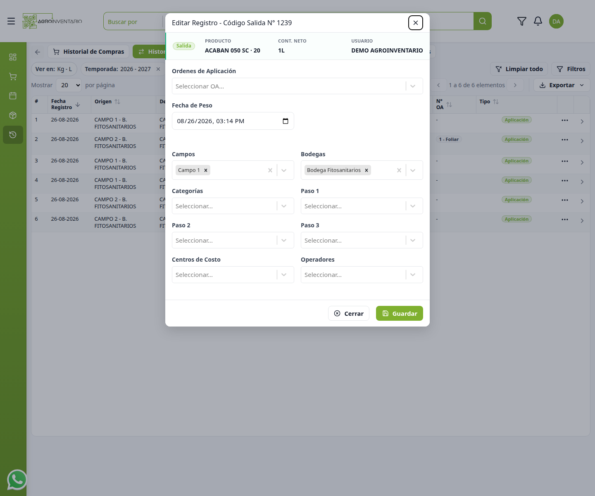Open the Centros de Costo dropdown
This screenshot has width=595, height=496.
click(x=233, y=274)
